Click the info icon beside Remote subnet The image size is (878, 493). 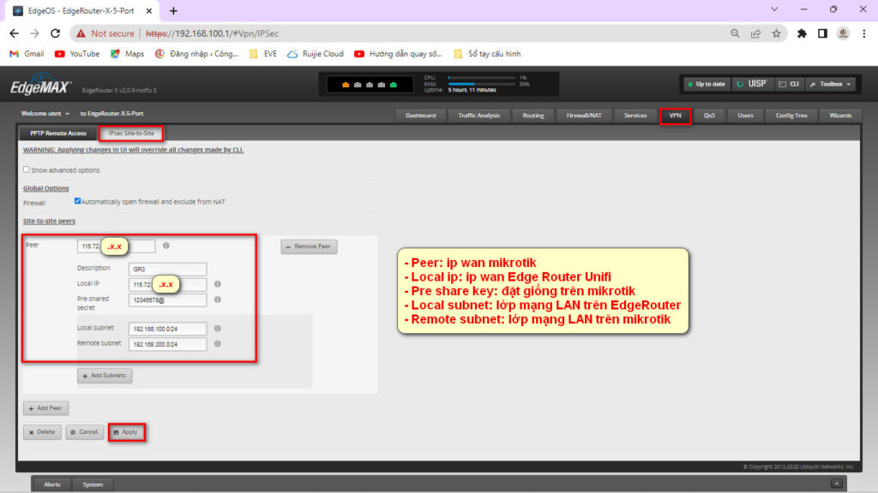[x=218, y=344]
